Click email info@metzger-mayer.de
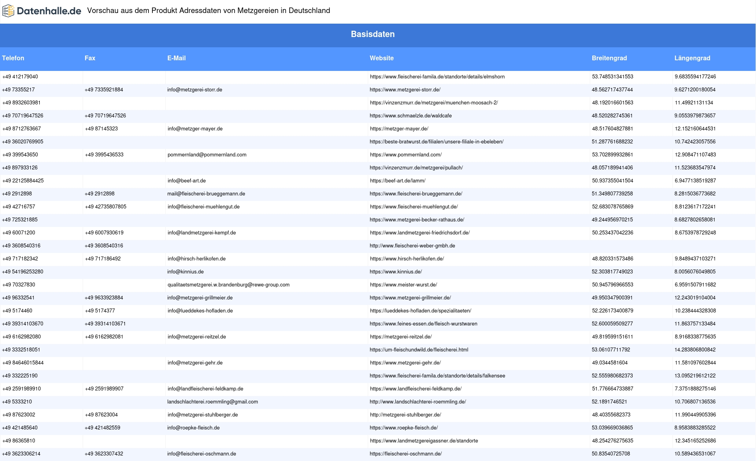The image size is (756, 461). 195,129
